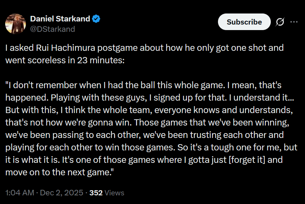Select the opening line about Rui Hachimura
Image resolution: width=305 pixels, height=204 pixels.
(144, 48)
